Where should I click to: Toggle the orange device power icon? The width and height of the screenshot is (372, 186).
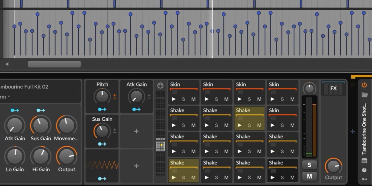click(x=364, y=85)
